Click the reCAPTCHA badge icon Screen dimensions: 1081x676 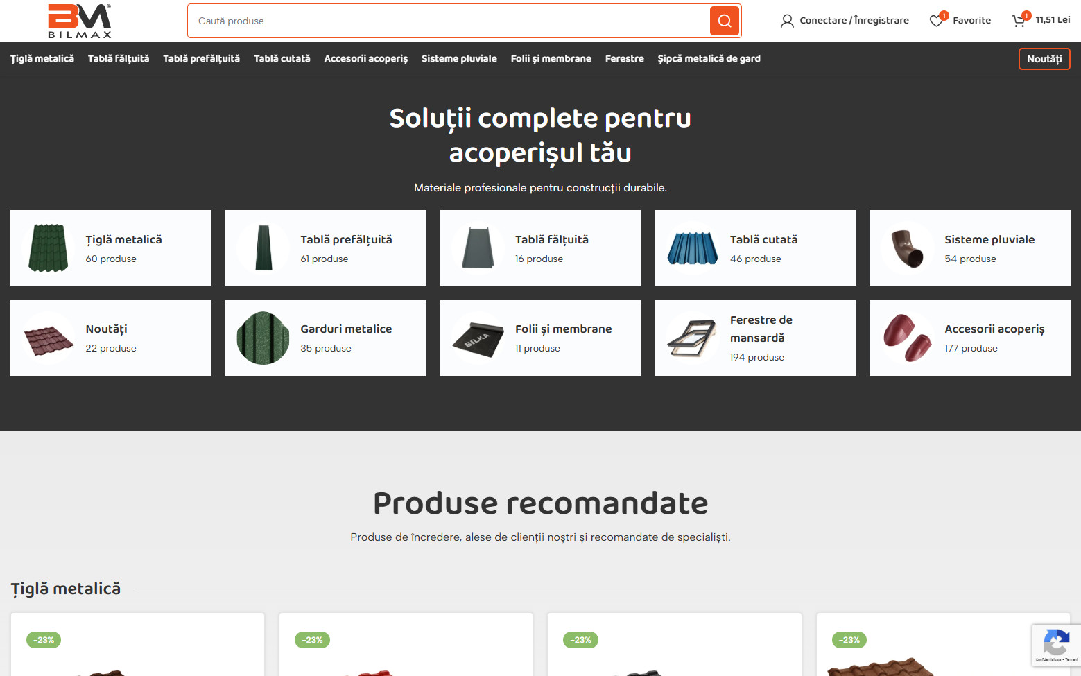(x=1055, y=643)
